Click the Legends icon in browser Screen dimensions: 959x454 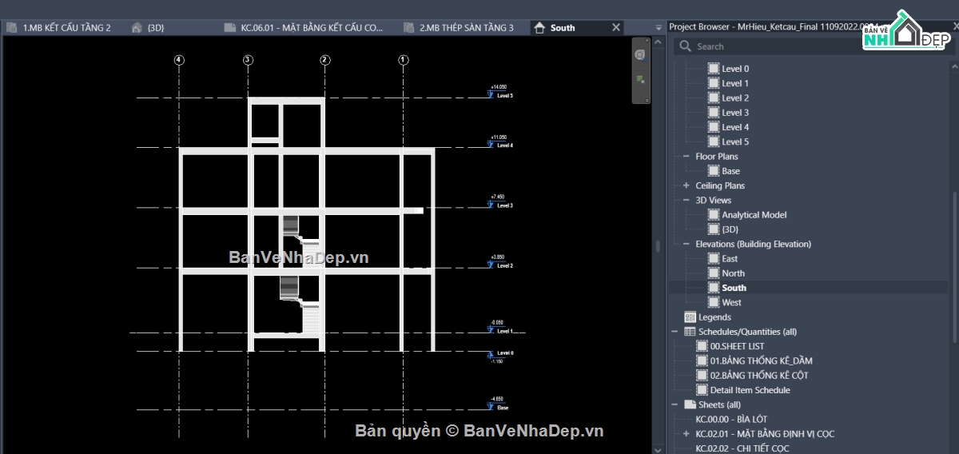[690, 317]
